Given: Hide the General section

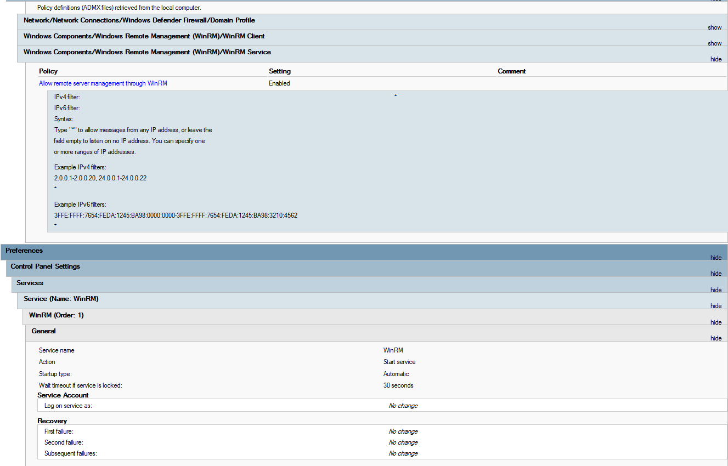Looking at the screenshot, I should point(716,338).
